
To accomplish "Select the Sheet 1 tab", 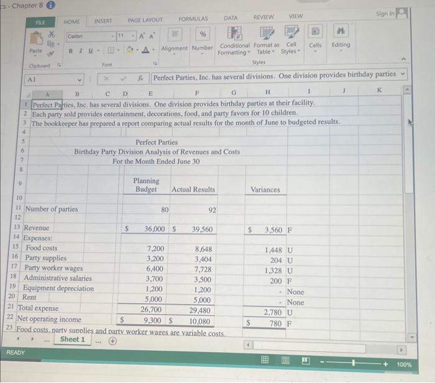I will pos(72,340).
